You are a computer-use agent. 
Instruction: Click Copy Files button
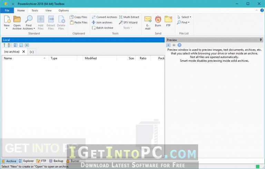79,17
